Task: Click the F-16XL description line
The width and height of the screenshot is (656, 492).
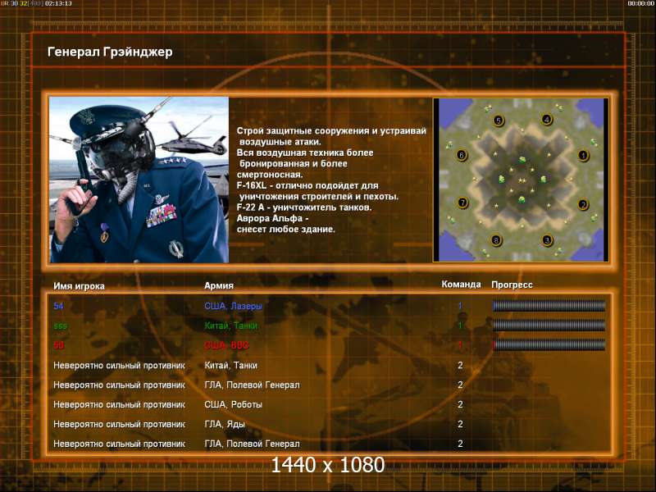Action: tap(307, 185)
